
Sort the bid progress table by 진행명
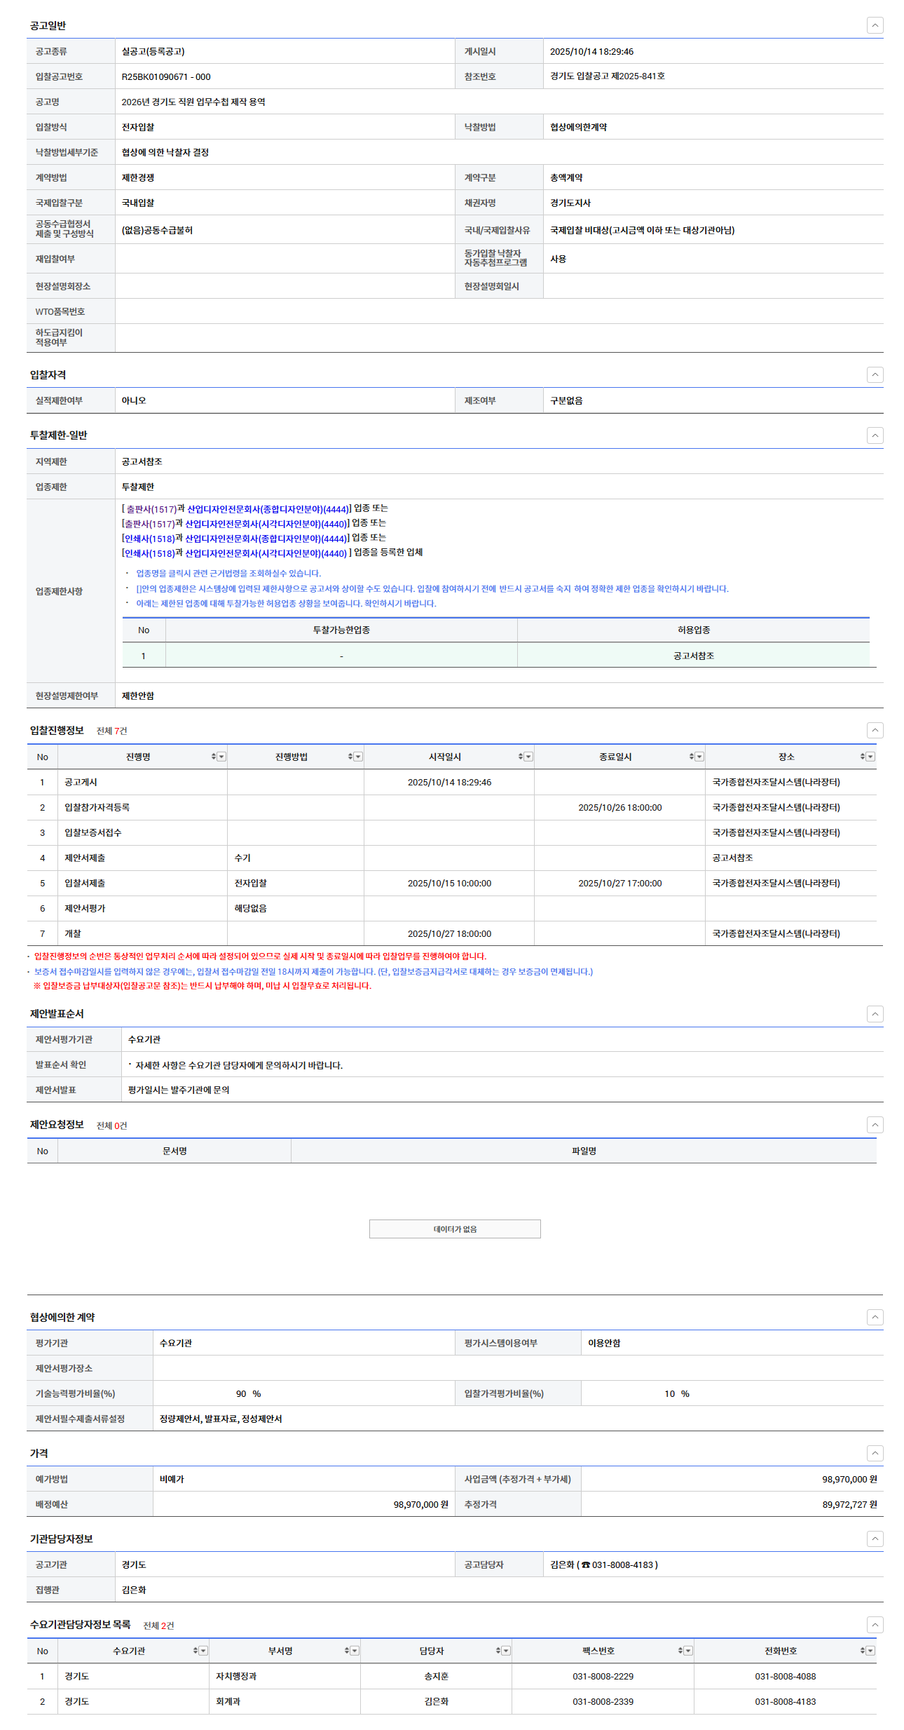pyautogui.click(x=214, y=757)
